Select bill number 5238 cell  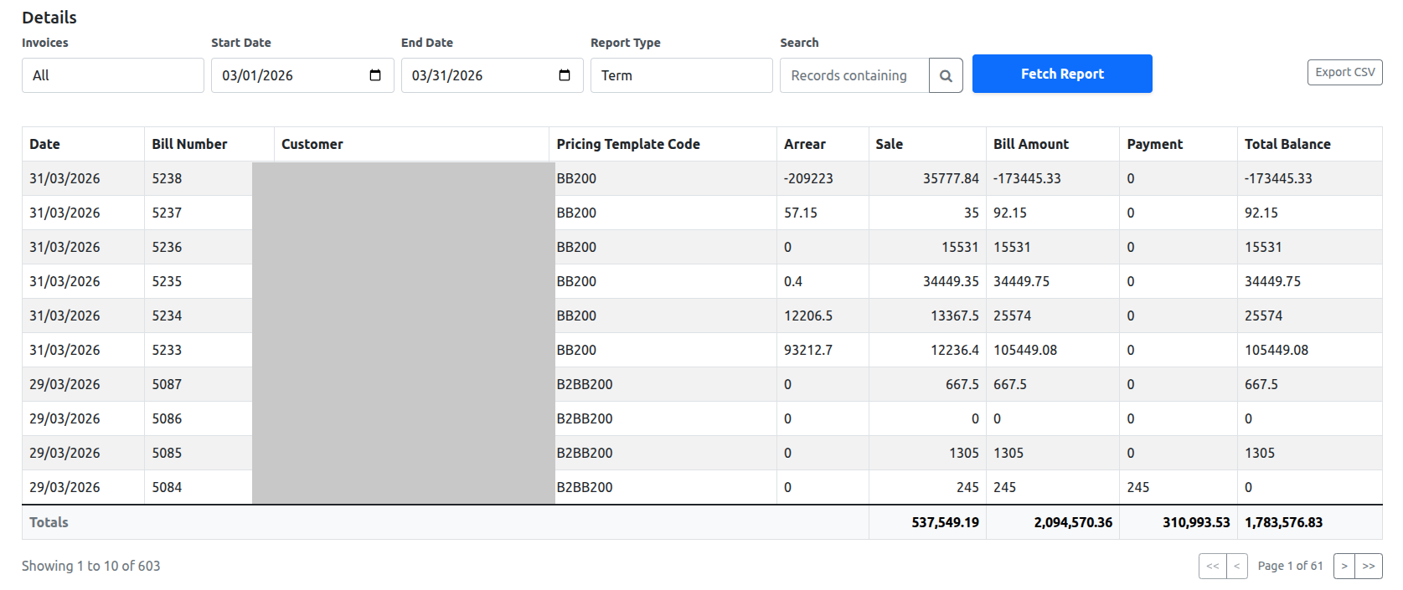(x=167, y=178)
